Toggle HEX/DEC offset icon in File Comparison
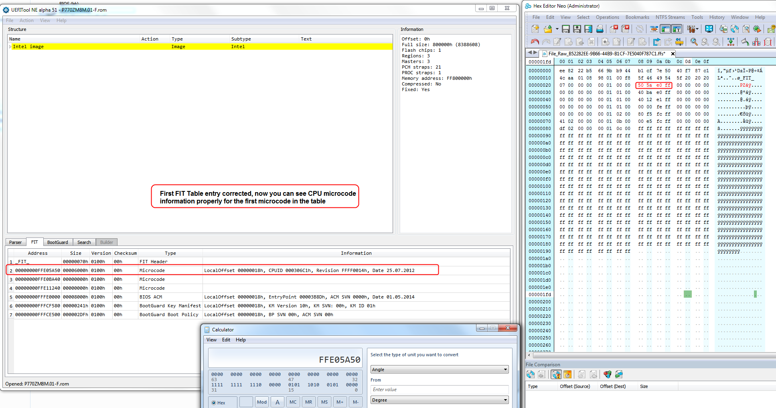Image resolution: width=776 pixels, height=408 pixels. tap(567, 374)
